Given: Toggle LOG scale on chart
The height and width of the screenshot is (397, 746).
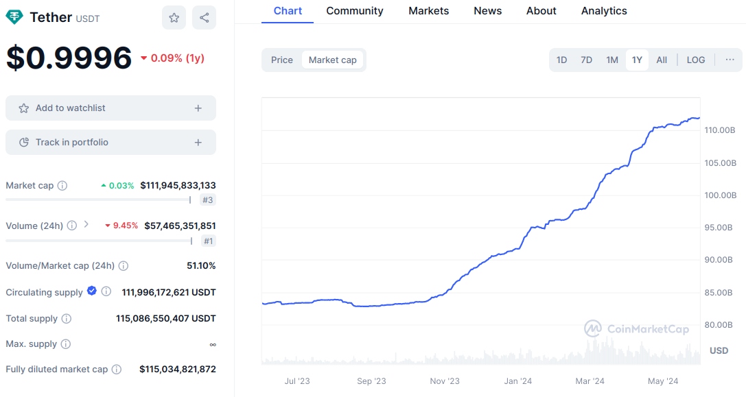Looking at the screenshot, I should point(696,60).
